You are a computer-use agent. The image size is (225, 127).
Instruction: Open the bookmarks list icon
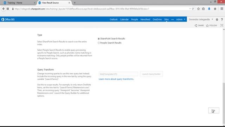(204, 9)
